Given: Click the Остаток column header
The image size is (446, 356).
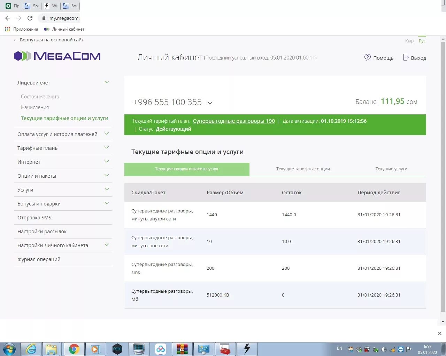Looking at the screenshot, I should 292,193.
